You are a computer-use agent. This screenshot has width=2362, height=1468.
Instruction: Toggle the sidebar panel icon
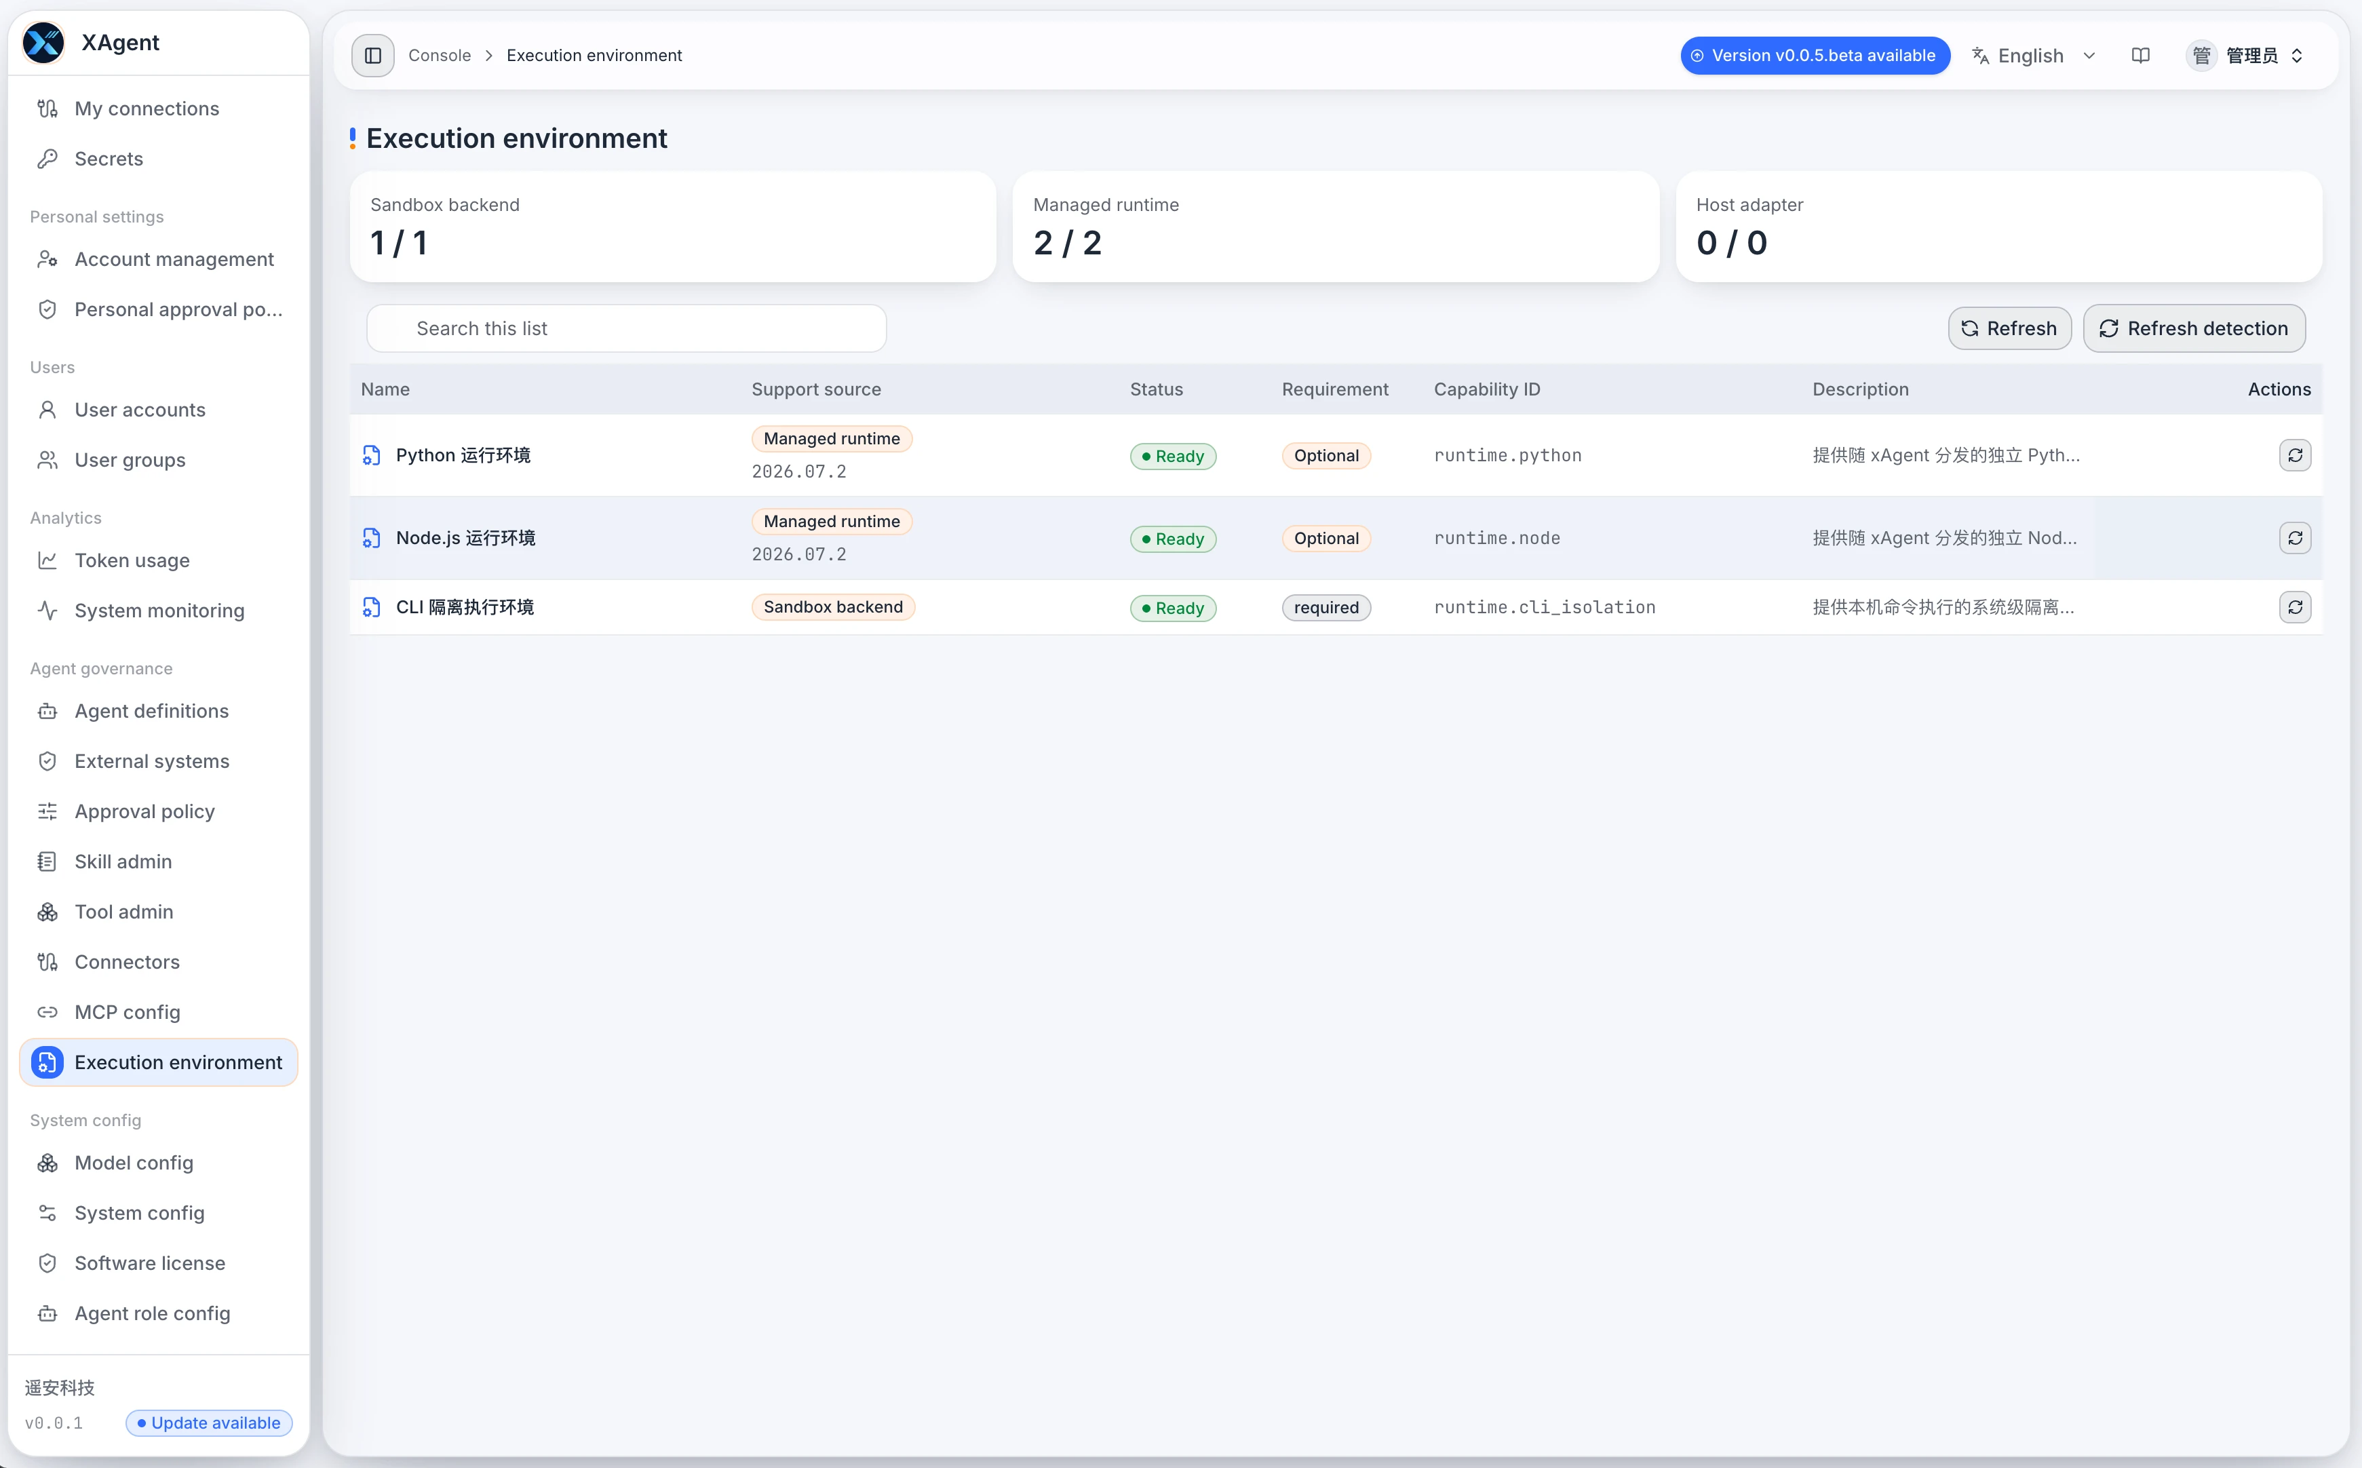[373, 56]
